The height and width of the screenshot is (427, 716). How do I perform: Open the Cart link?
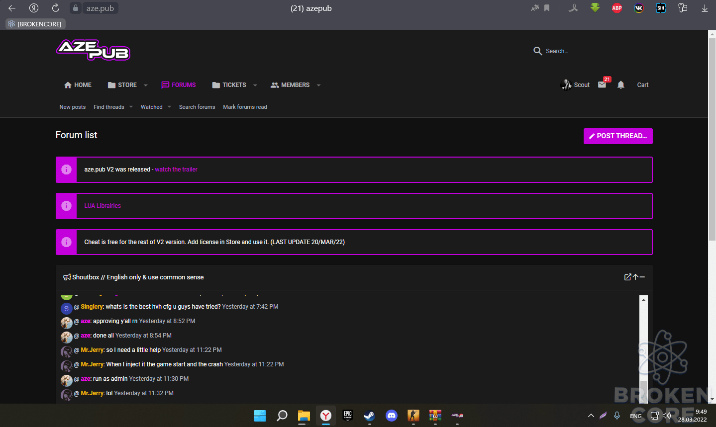click(x=643, y=85)
